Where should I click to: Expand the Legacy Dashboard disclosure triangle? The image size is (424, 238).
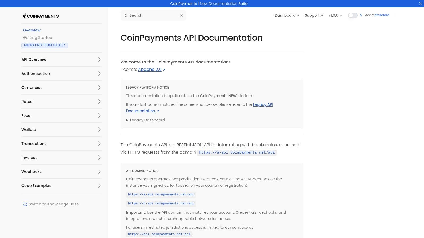point(127,120)
